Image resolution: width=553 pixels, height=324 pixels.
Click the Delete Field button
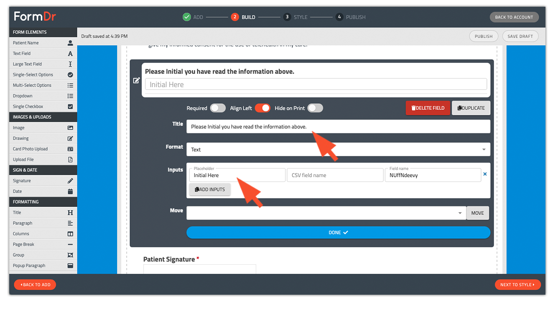428,108
